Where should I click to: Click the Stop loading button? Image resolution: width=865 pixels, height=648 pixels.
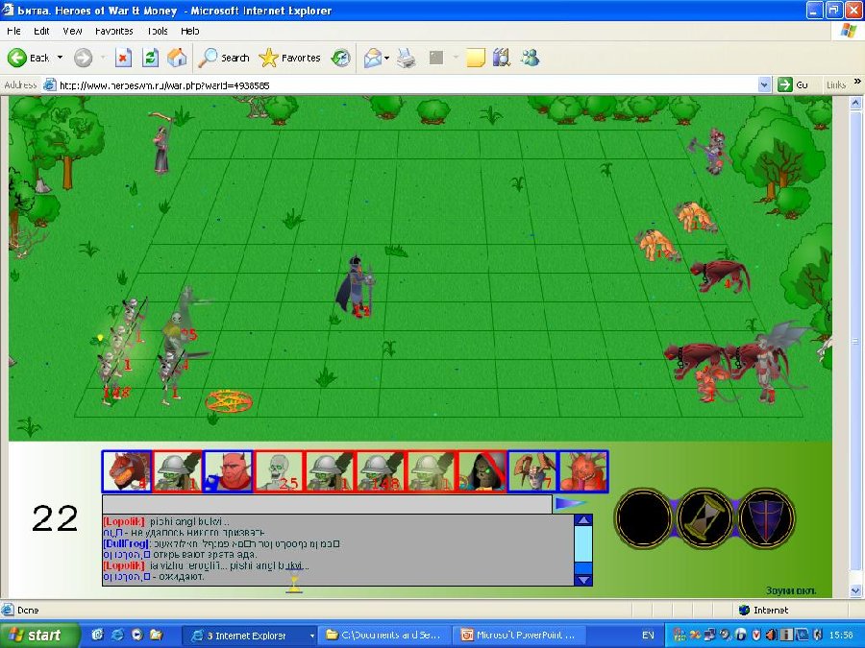[x=123, y=58]
